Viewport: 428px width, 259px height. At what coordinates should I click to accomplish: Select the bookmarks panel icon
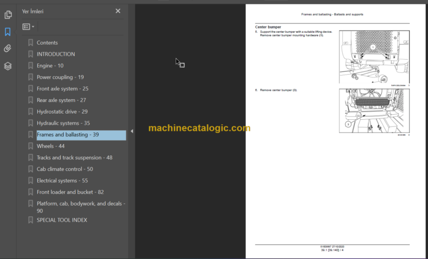click(x=8, y=32)
